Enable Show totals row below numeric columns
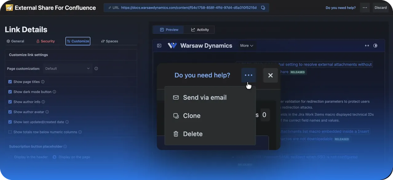The width and height of the screenshot is (393, 180). click(10, 132)
